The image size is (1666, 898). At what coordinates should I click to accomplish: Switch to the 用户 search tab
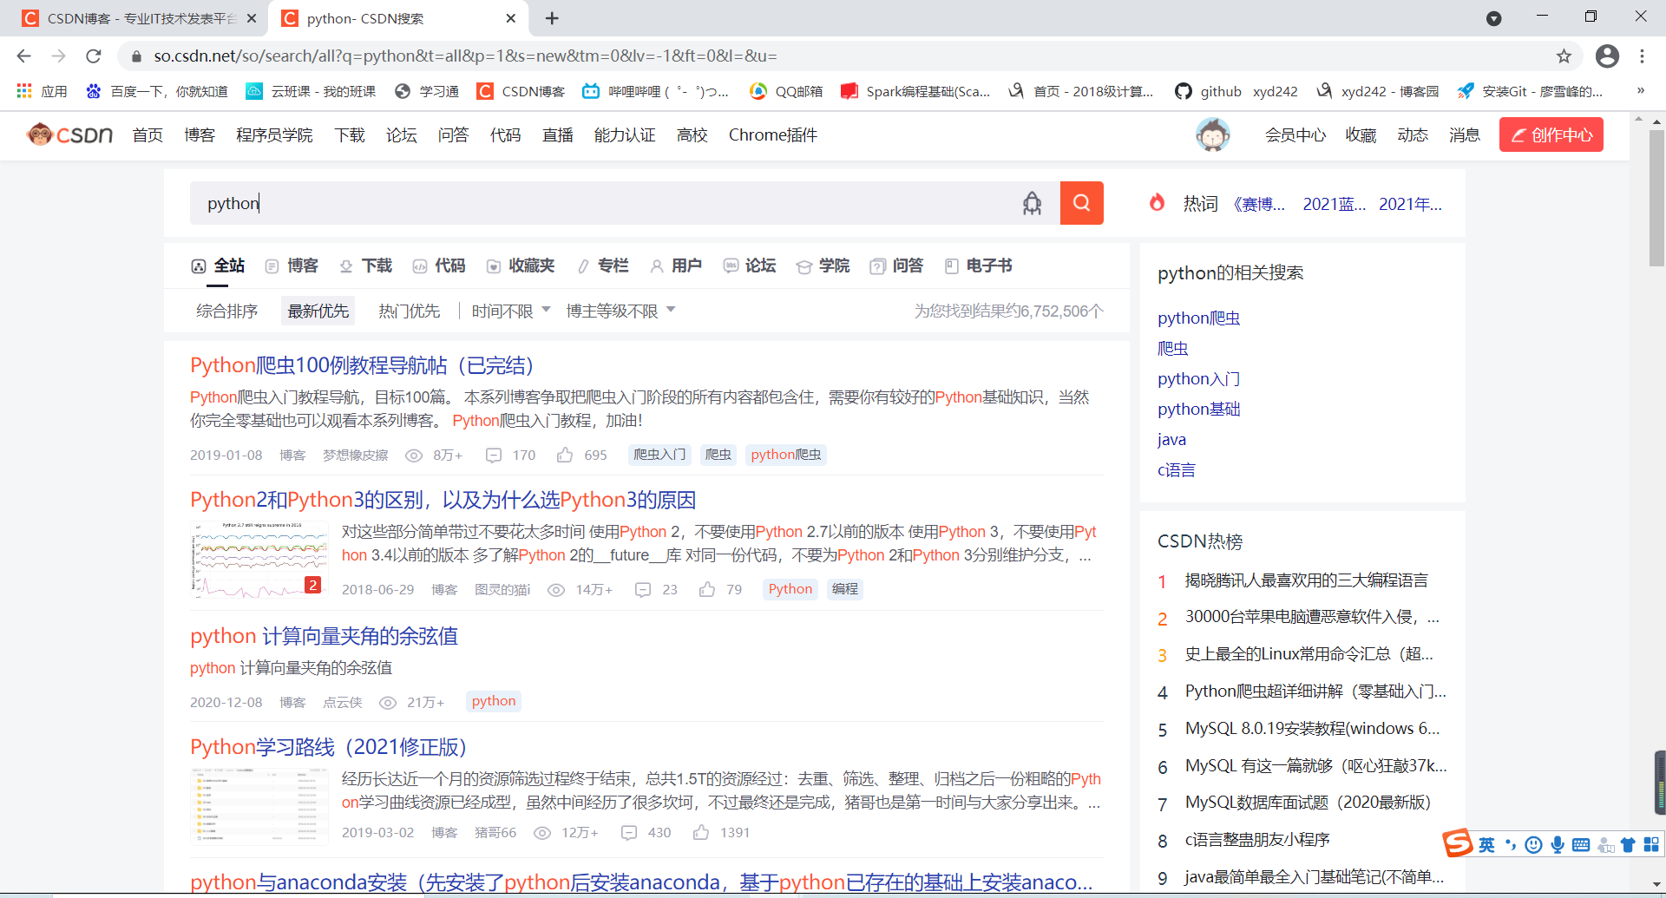676,265
